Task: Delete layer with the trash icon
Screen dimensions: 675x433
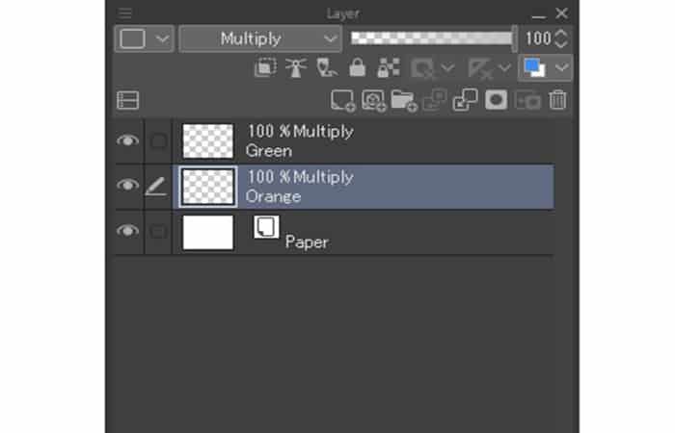Action: click(x=557, y=100)
